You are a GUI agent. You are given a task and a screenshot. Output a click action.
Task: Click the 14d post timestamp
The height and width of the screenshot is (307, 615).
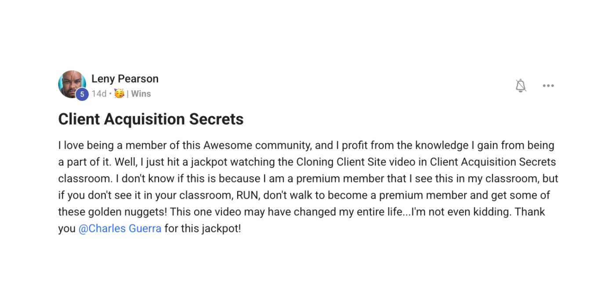pyautogui.click(x=99, y=94)
